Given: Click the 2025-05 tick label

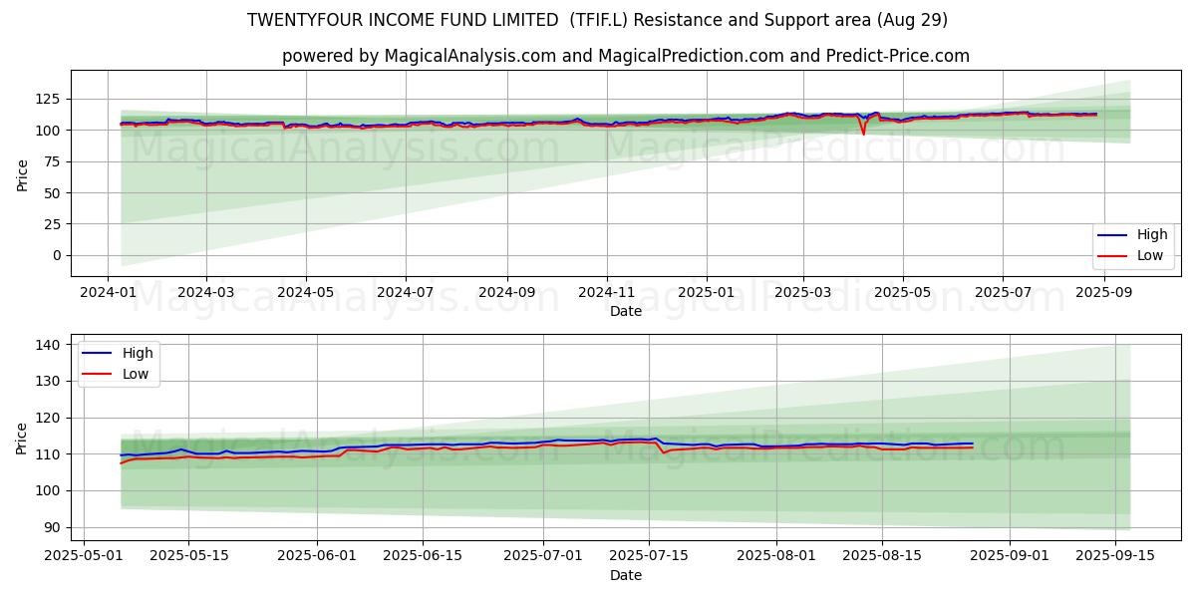Looking at the screenshot, I should coord(903,294).
